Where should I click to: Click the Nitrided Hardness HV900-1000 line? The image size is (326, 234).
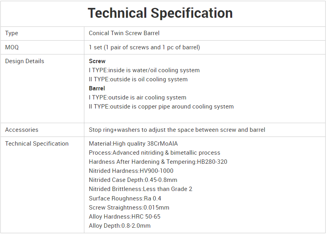[x=131, y=171]
